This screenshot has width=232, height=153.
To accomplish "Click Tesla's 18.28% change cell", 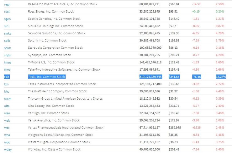I will point(221,77).
